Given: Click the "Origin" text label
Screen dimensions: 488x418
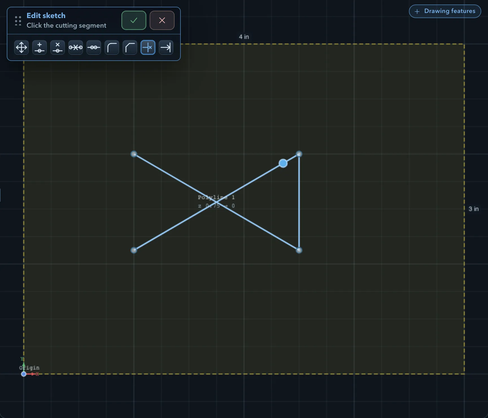Looking at the screenshot, I should (x=29, y=368).
